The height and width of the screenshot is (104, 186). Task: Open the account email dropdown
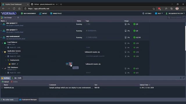tap(175, 14)
